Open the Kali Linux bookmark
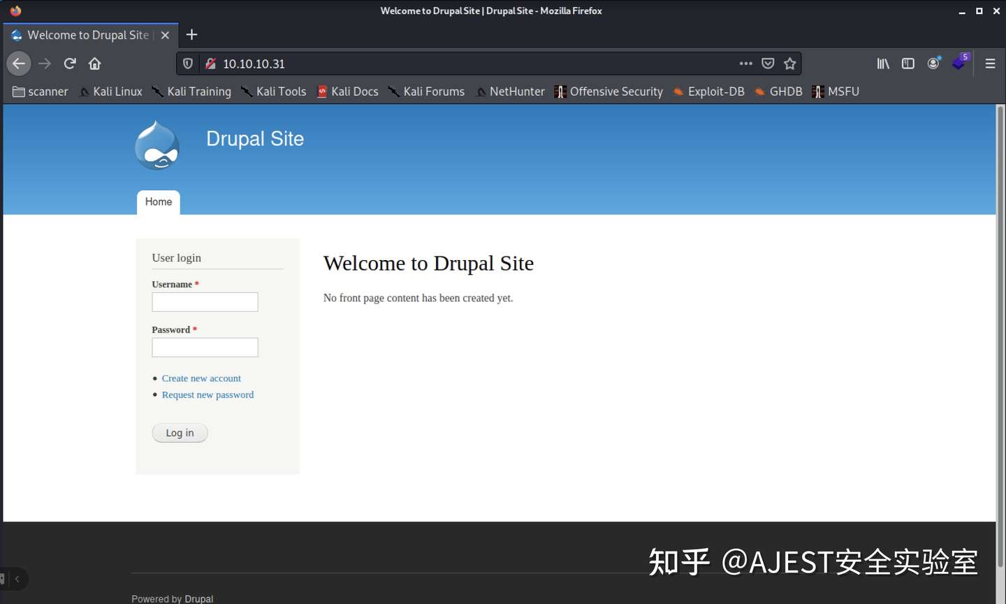This screenshot has width=1006, height=604. coord(110,92)
